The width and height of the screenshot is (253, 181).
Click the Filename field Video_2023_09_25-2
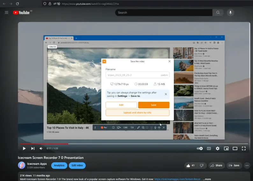tap(137, 75)
